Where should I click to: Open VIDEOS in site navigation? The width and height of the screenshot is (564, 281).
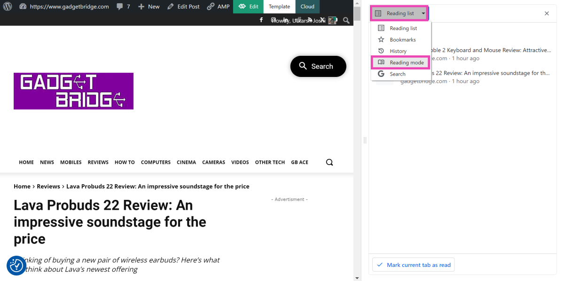pos(240,162)
